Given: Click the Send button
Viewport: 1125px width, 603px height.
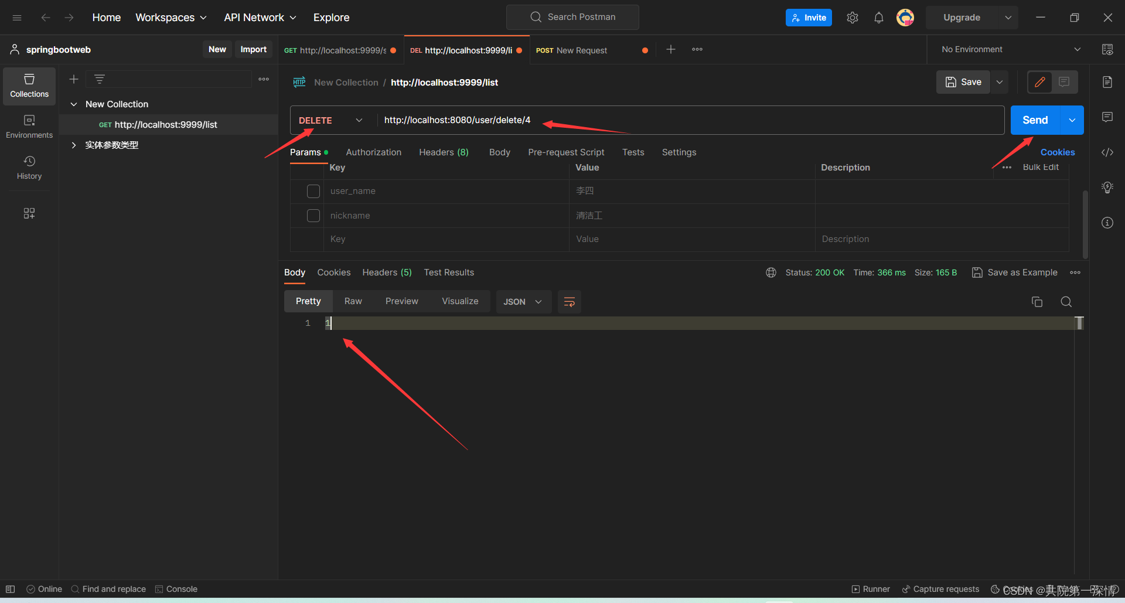Looking at the screenshot, I should [x=1035, y=120].
